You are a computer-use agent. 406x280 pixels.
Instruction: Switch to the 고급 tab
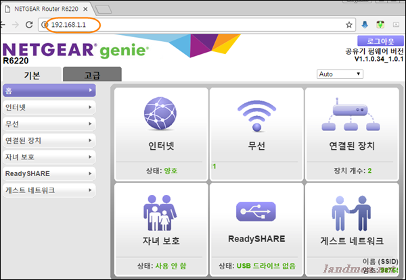tap(92, 75)
